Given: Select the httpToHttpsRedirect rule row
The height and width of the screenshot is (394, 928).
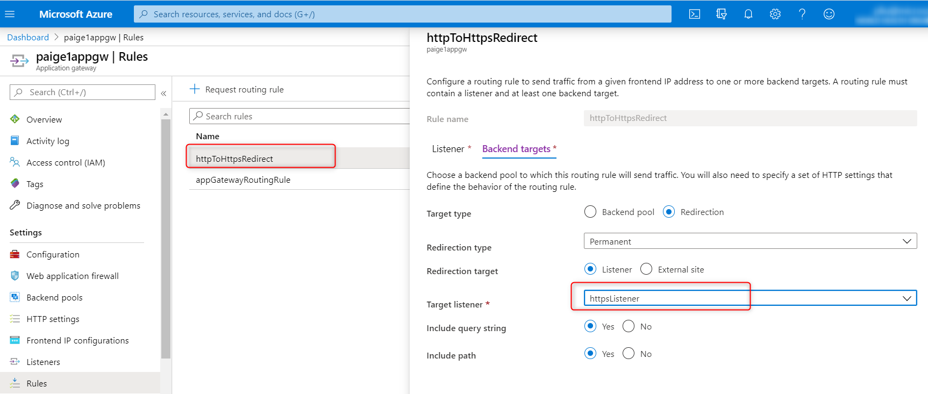Looking at the screenshot, I should (x=299, y=158).
